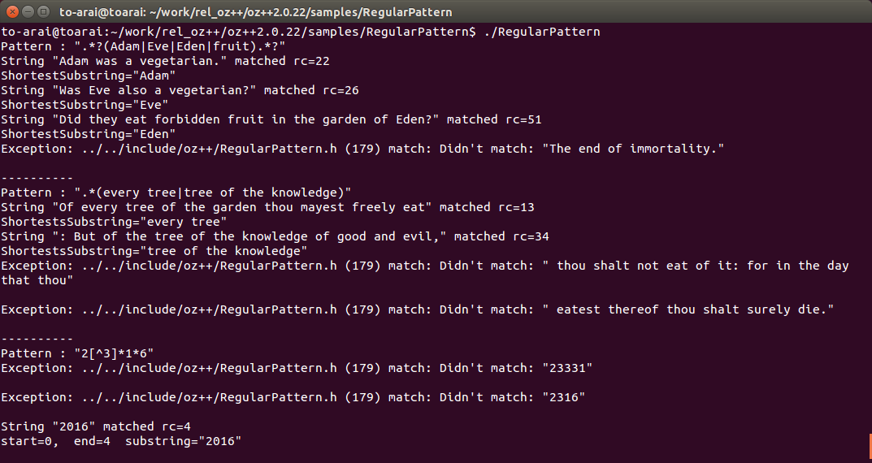Click the Pattern "2[^3]*1*6" line
Image resolution: width=872 pixels, height=463 pixels.
click(x=77, y=353)
